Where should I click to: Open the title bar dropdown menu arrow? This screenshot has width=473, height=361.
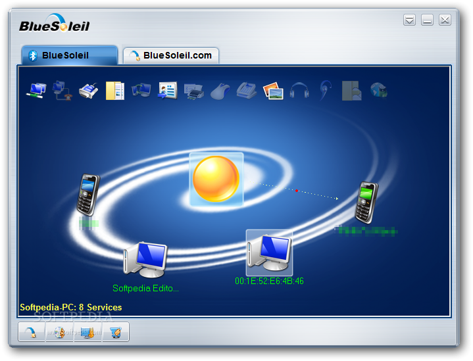coord(409,20)
